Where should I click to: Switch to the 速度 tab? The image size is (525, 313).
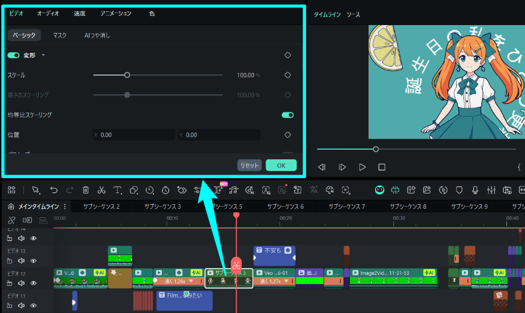pos(80,14)
